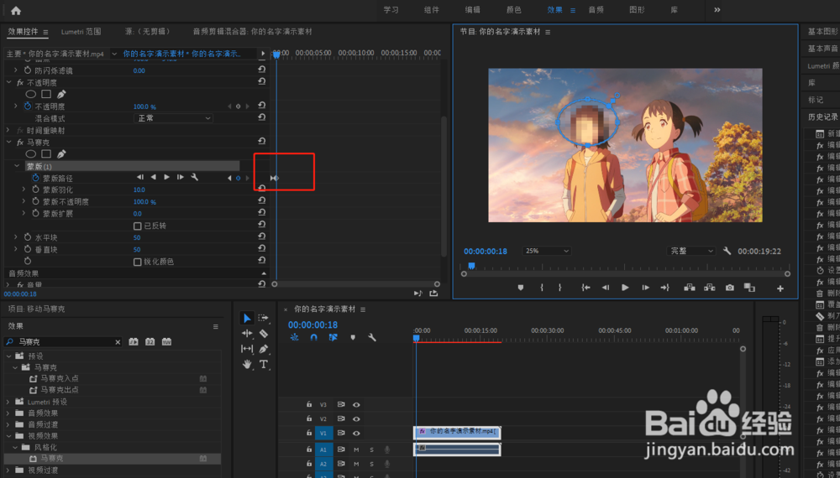Image resolution: width=840 pixels, height=478 pixels.
Task: Select the Type tool
Action: tap(264, 364)
